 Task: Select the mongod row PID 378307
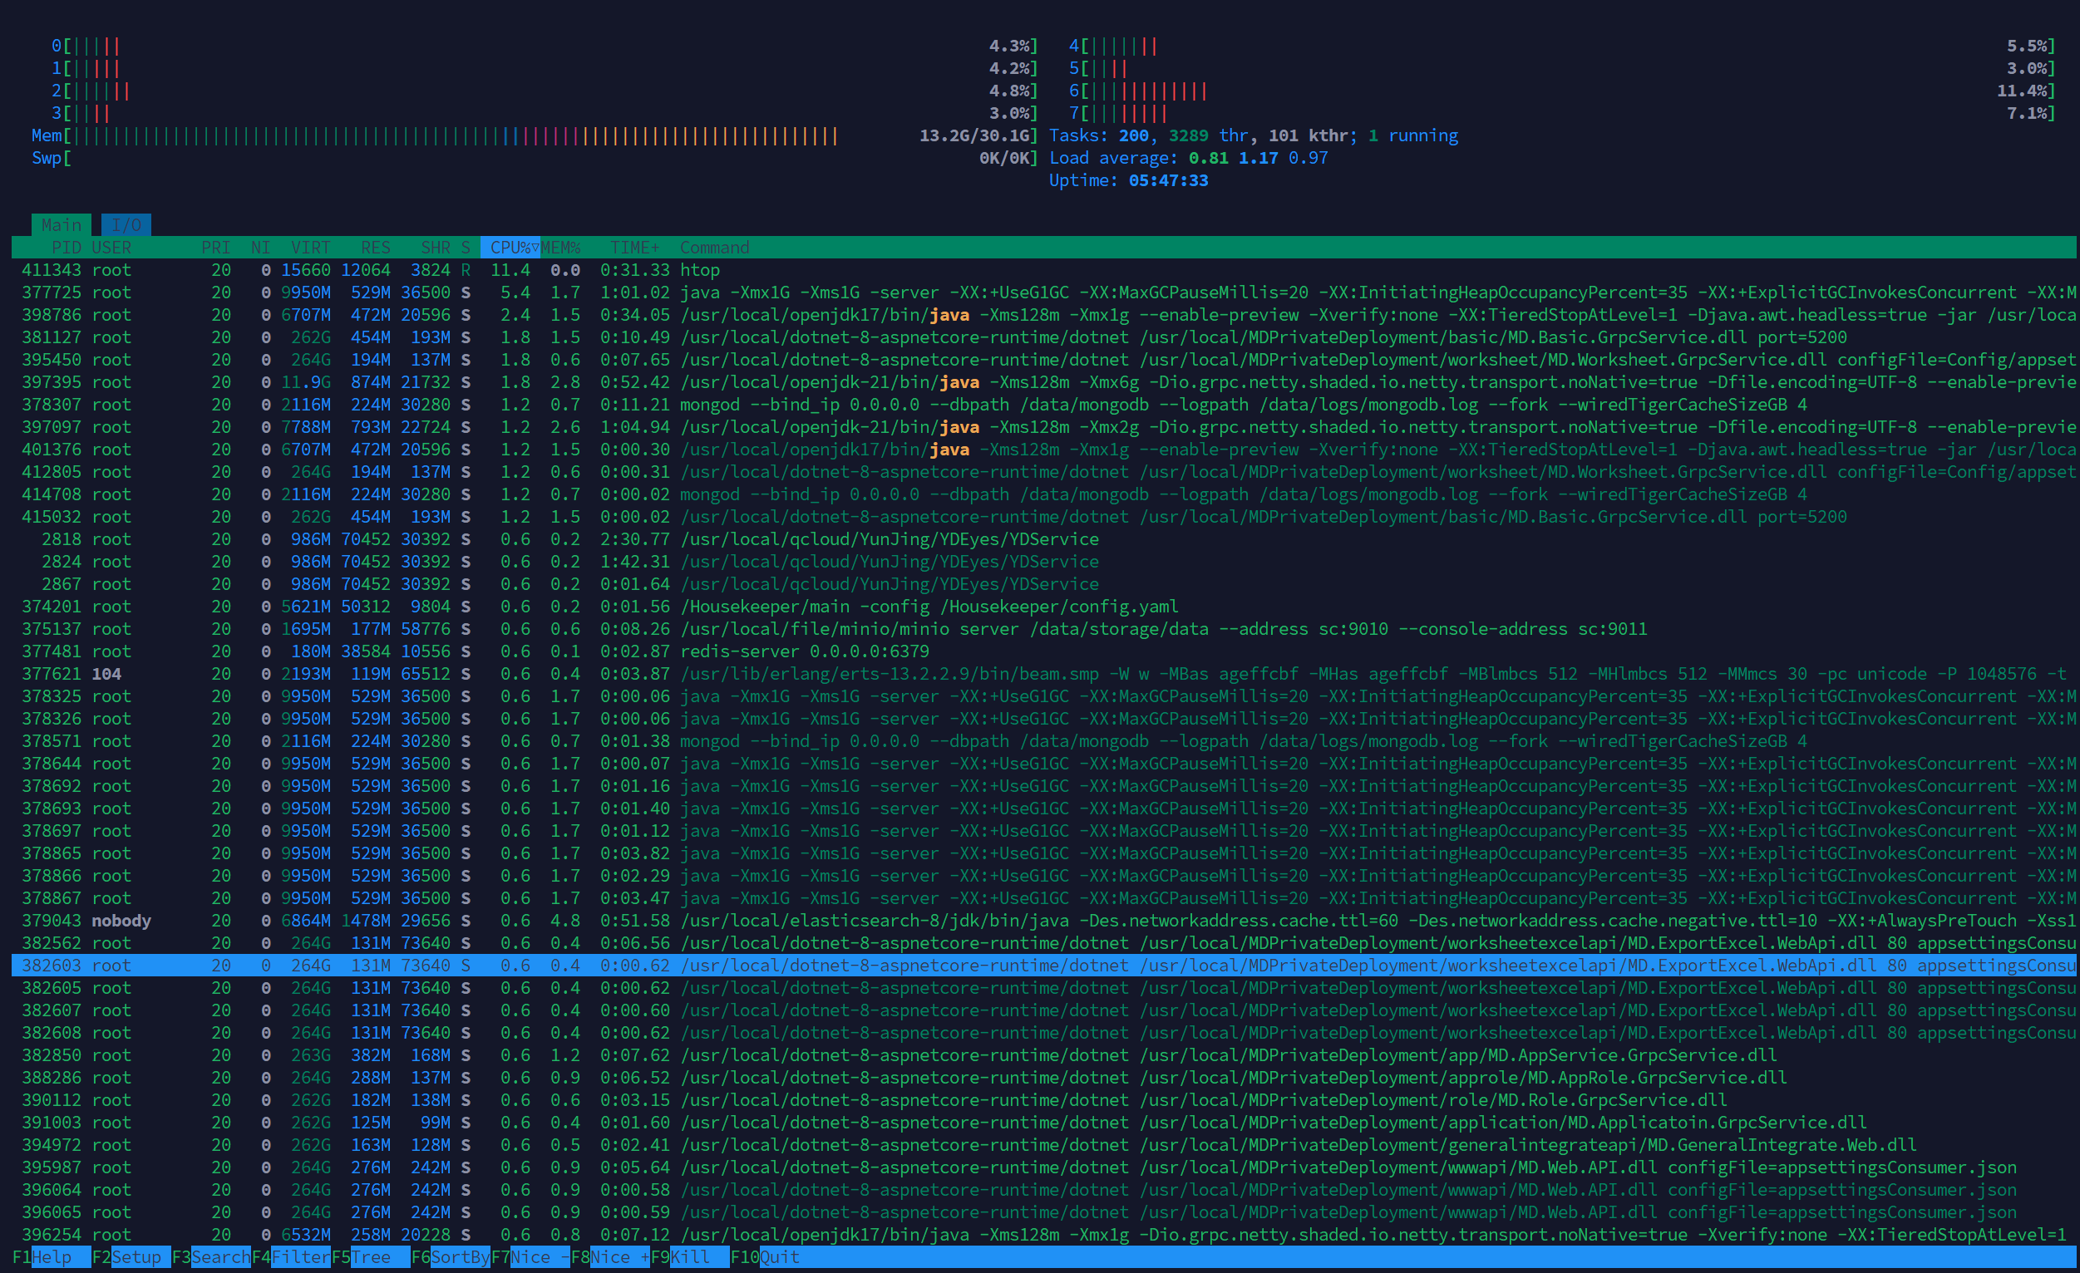pyautogui.click(x=1043, y=405)
